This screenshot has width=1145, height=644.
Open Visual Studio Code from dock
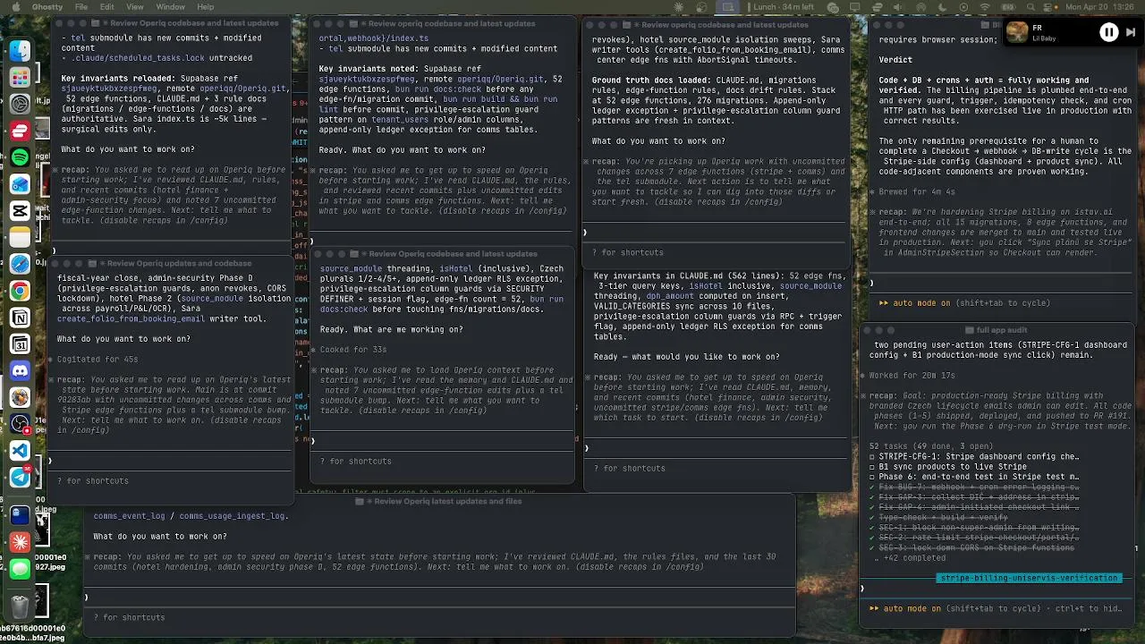point(20,451)
